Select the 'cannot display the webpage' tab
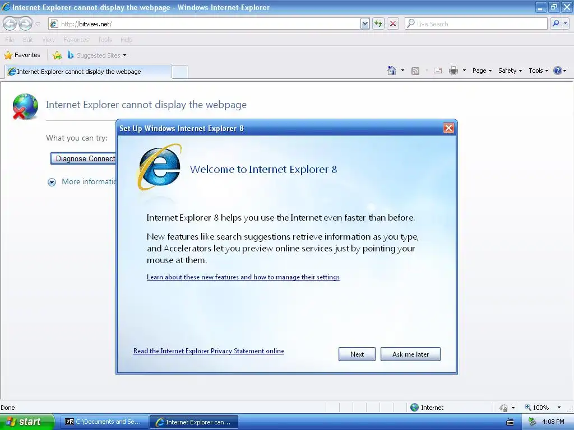Image resolution: width=574 pixels, height=430 pixels. 88,72
